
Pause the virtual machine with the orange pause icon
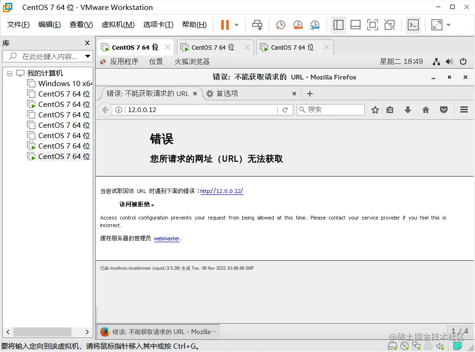[x=225, y=25]
